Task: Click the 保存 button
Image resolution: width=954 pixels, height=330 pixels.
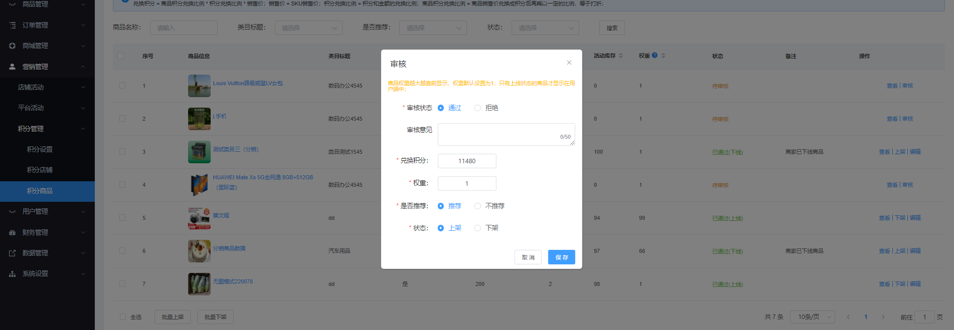Action: (561, 257)
